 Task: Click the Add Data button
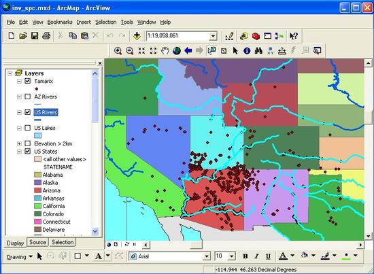click(x=137, y=36)
